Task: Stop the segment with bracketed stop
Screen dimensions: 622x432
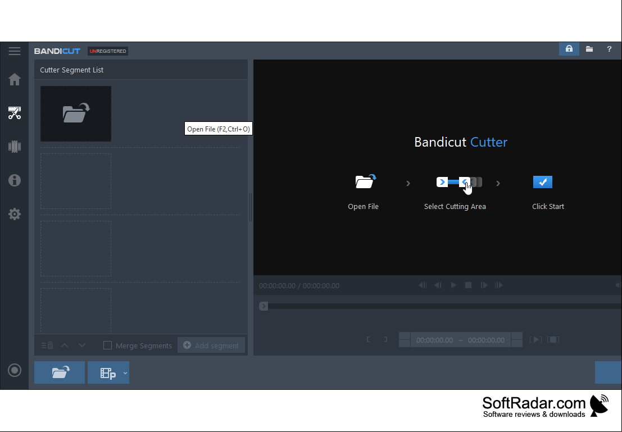Action: coord(553,339)
